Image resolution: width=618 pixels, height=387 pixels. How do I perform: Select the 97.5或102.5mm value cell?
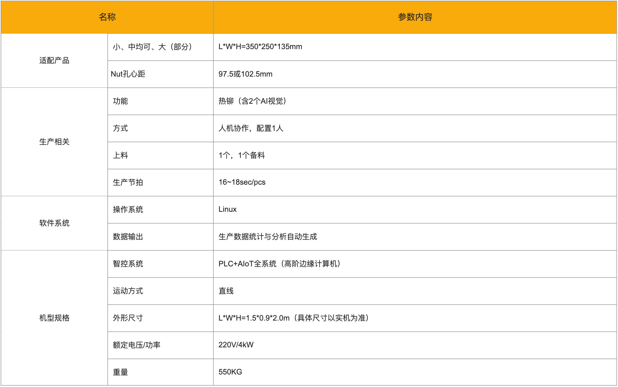245,74
